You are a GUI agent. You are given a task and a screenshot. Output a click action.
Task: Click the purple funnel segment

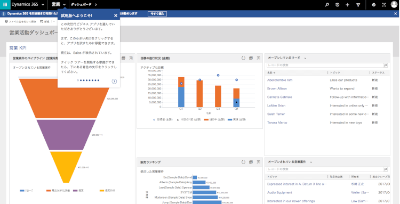pos(66,135)
